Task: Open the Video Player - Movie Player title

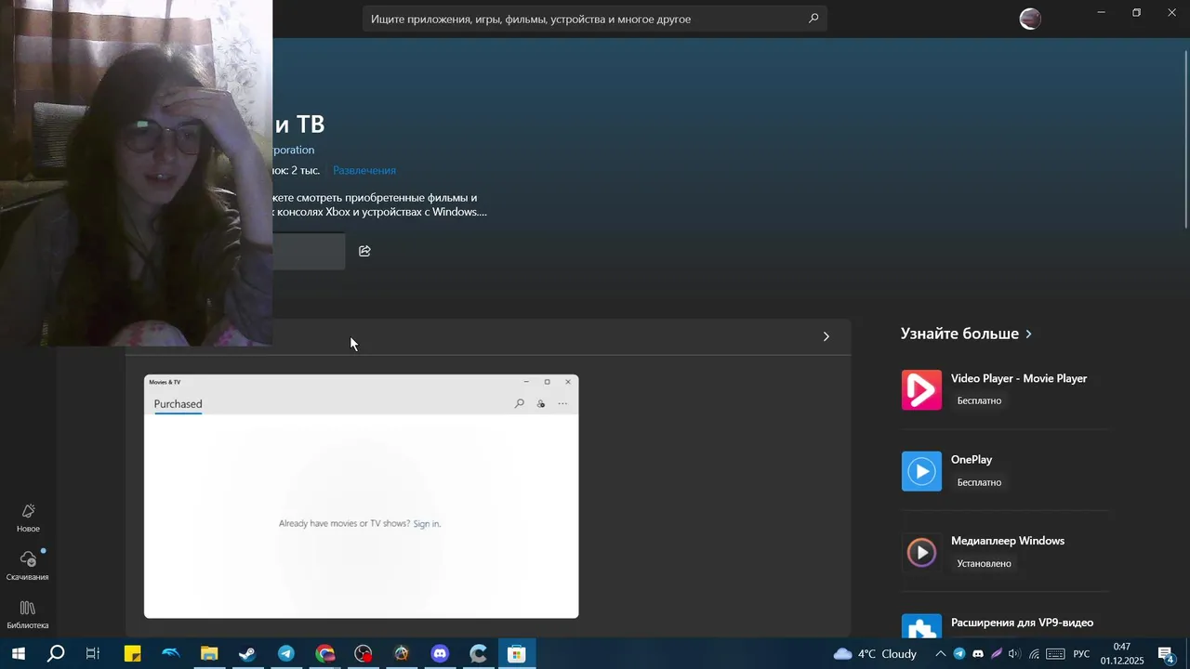Action: point(1019,379)
